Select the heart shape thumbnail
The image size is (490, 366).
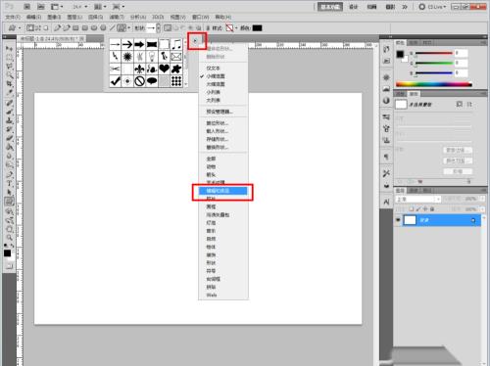coord(164,69)
